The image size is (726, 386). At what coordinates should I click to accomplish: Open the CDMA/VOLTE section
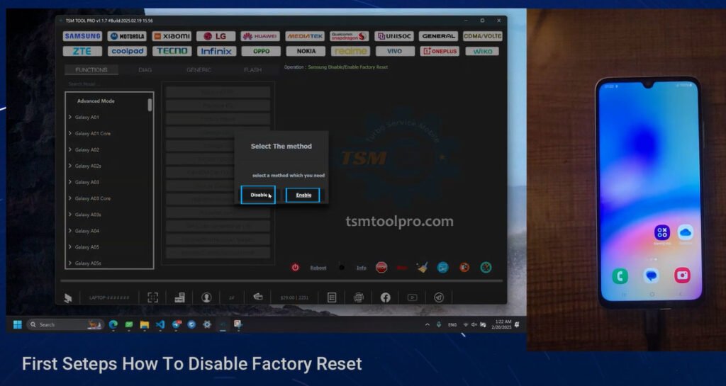tap(482, 36)
